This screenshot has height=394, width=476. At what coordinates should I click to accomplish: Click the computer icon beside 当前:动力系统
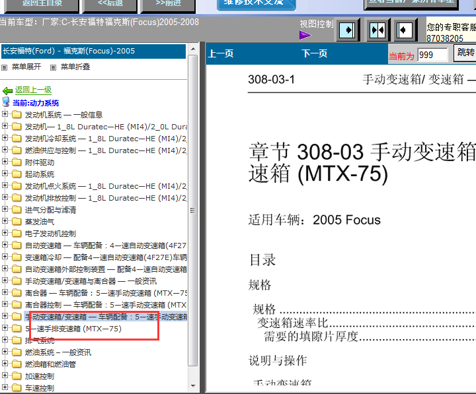click(x=6, y=102)
